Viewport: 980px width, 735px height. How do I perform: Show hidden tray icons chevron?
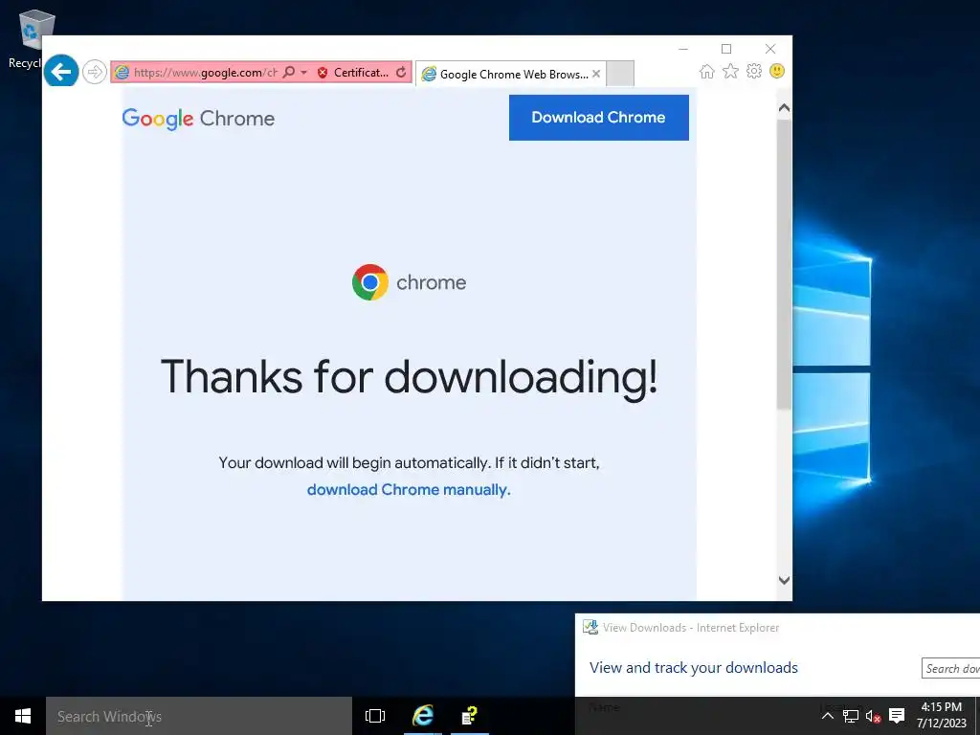(827, 716)
